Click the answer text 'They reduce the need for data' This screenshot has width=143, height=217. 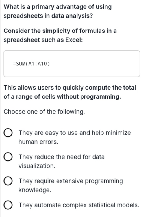[x=62, y=157]
